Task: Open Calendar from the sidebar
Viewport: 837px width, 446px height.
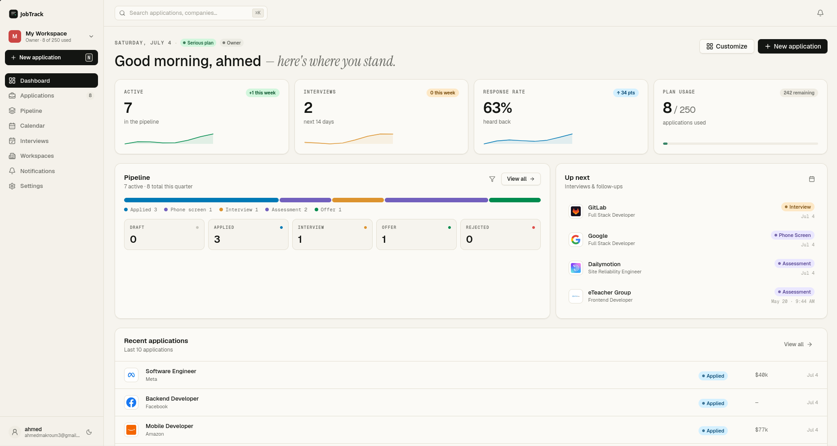Action: (51, 126)
